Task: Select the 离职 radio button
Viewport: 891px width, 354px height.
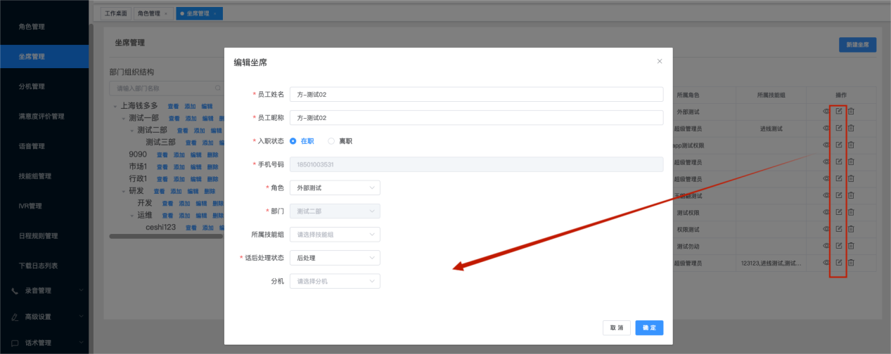Action: point(331,140)
